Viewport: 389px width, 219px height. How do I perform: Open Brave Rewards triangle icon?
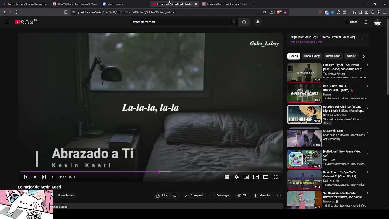(x=285, y=12)
